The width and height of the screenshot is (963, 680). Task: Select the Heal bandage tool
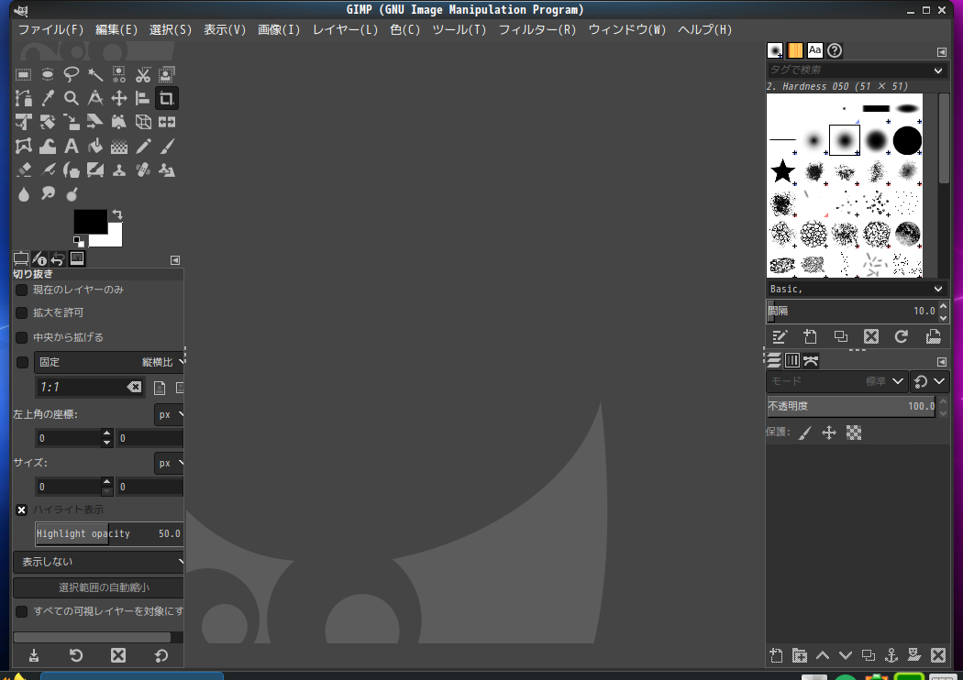pos(143,170)
